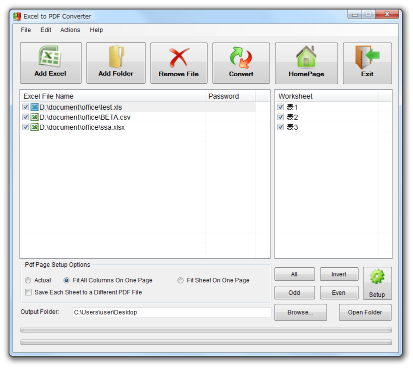Click Excel icon beside ssa.xlsx

coord(34,127)
